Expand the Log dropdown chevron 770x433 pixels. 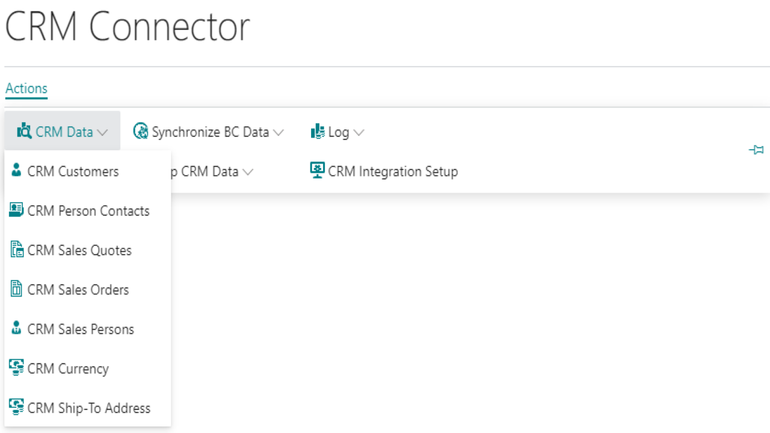tap(359, 132)
